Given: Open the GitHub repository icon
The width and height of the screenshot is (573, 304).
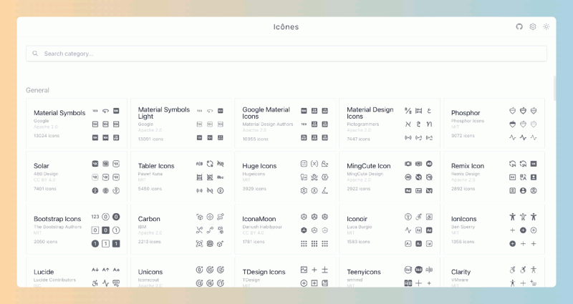Looking at the screenshot, I should [519, 26].
